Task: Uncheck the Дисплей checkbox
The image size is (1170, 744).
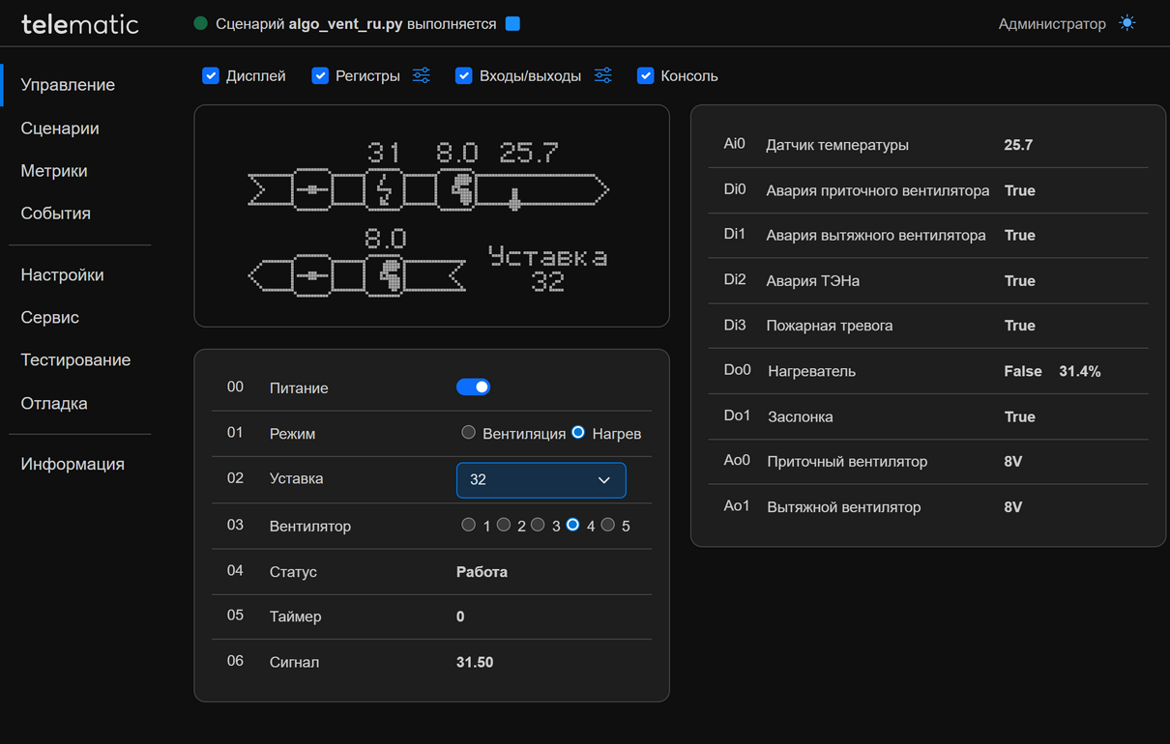Action: click(211, 75)
